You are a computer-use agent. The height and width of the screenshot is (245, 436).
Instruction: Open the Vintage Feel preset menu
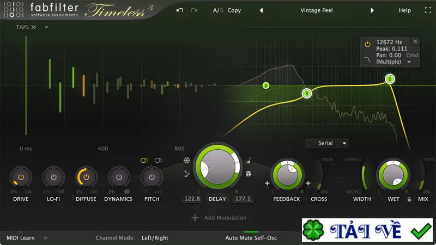(317, 10)
